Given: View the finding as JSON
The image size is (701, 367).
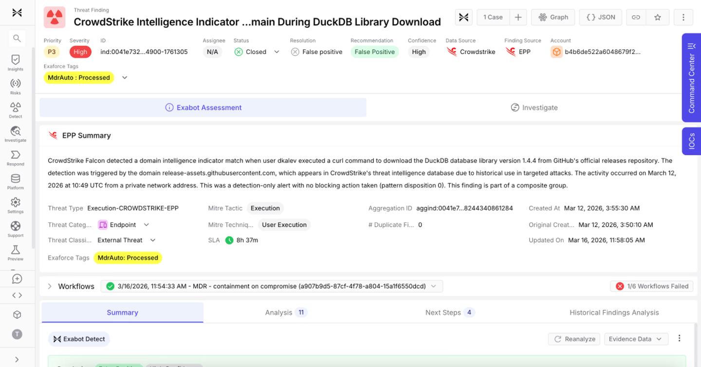Looking at the screenshot, I should point(600,17).
